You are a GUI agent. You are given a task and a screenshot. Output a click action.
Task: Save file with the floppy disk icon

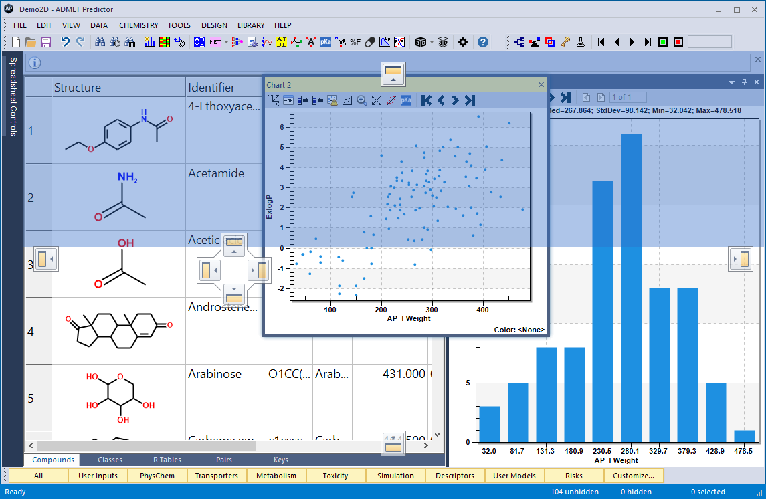(46, 43)
